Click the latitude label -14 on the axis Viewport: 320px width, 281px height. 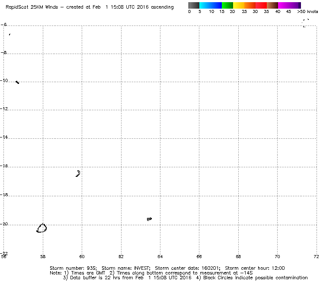[4, 137]
